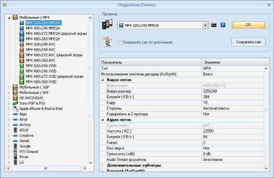The width and height of the screenshot is (274, 178).
Task: Click the film icon beside MP4 320x240 MPEG4
Action: [22, 23]
